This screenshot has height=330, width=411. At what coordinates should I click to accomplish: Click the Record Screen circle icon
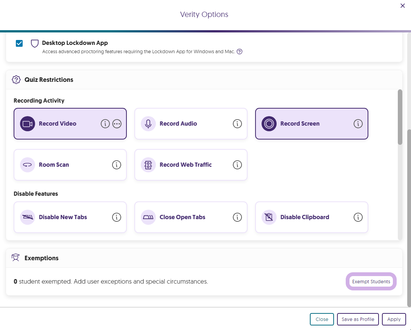(269, 124)
